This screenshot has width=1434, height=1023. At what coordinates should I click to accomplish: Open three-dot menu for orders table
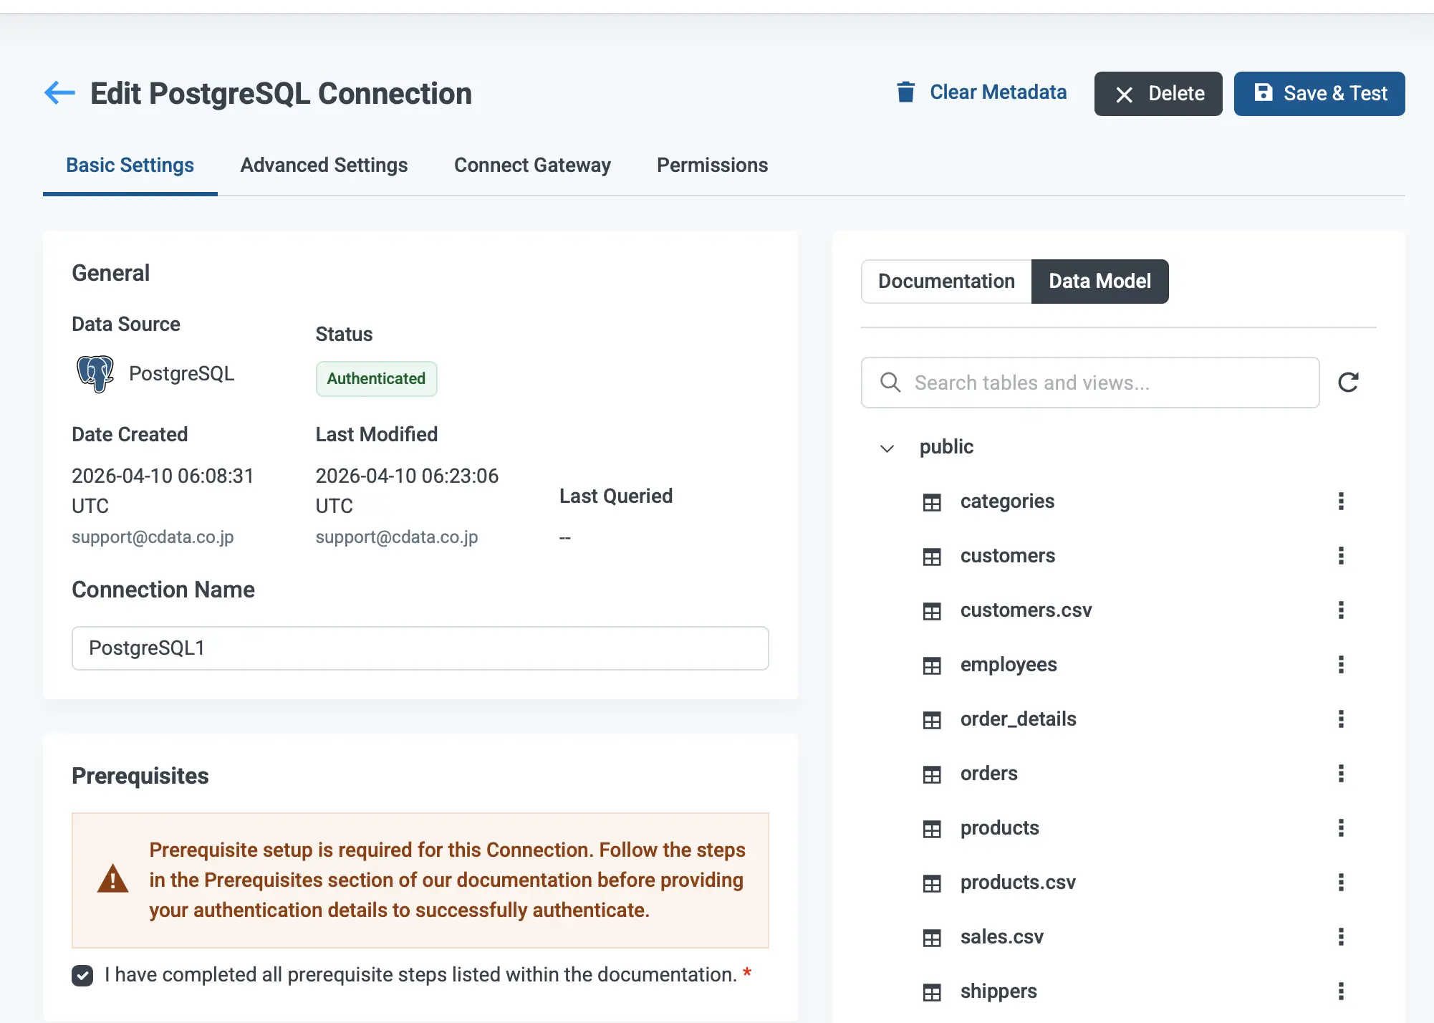(x=1341, y=774)
